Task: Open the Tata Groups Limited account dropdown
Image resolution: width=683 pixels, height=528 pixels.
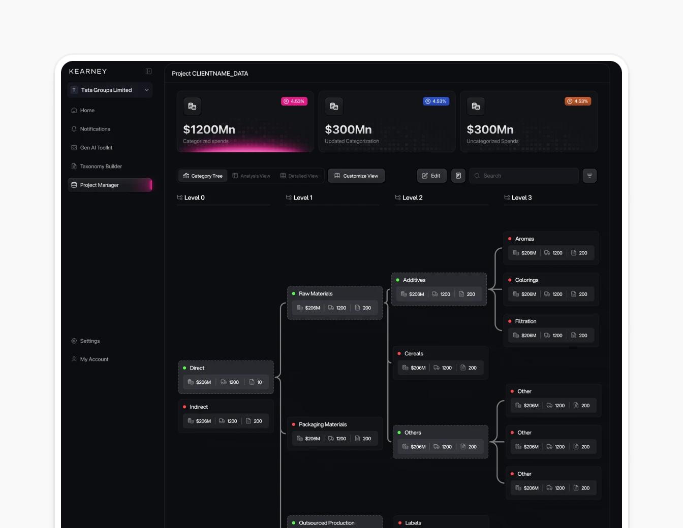Action: click(109, 90)
